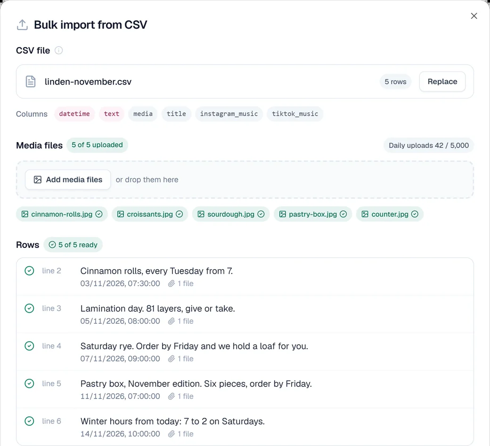
Task: Click the text column tag
Action: tap(112, 114)
